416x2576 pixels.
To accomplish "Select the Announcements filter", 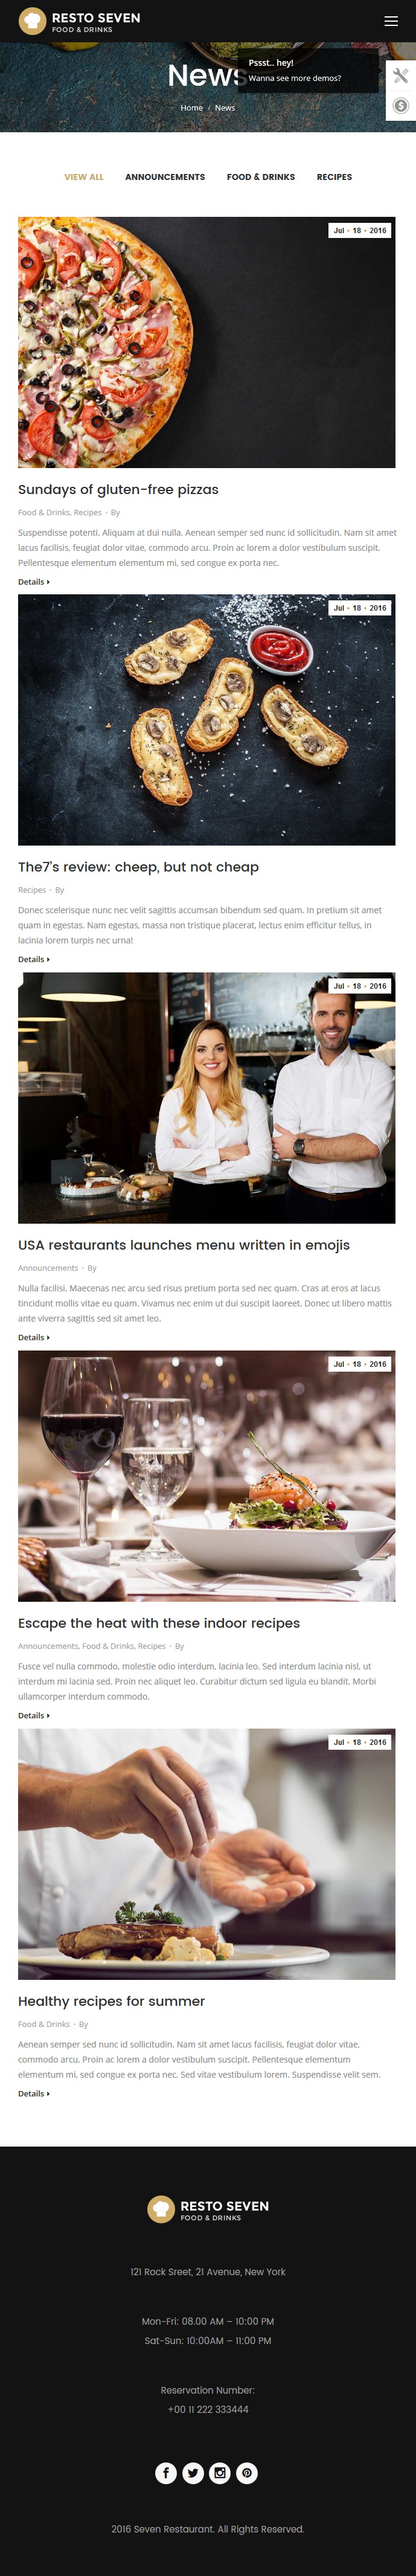I will click(x=165, y=177).
